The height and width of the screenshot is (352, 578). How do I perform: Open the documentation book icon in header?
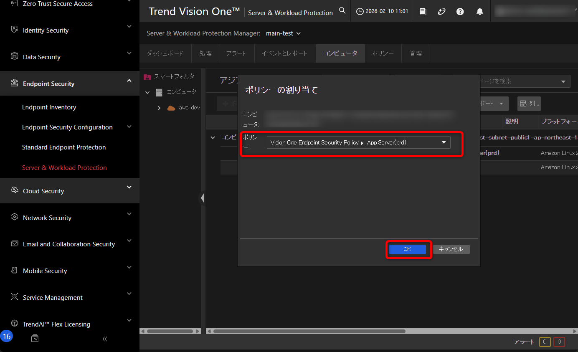click(423, 12)
